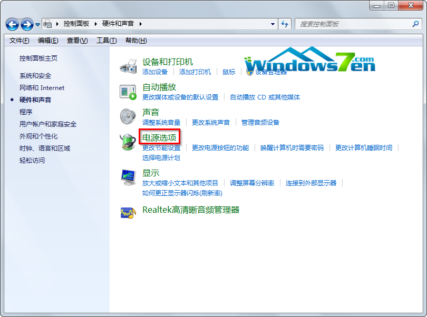Screen dimensions: 427x317
Task: Click the search magnifier icon
Action: pos(415,24)
